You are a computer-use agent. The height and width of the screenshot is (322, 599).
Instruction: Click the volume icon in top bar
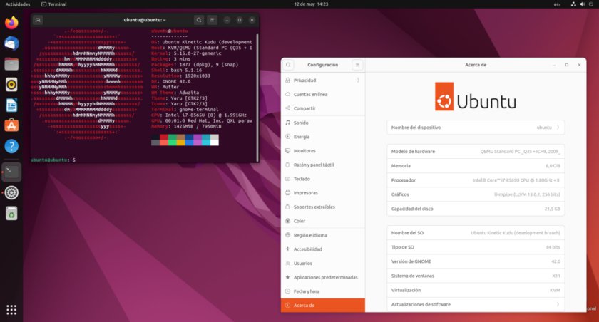582,4
